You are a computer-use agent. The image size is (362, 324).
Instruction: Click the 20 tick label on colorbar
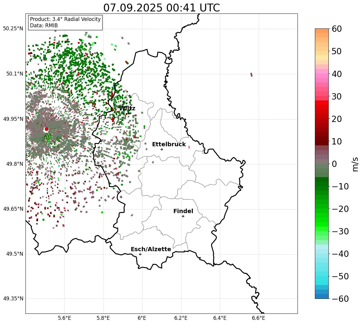tap(337, 119)
